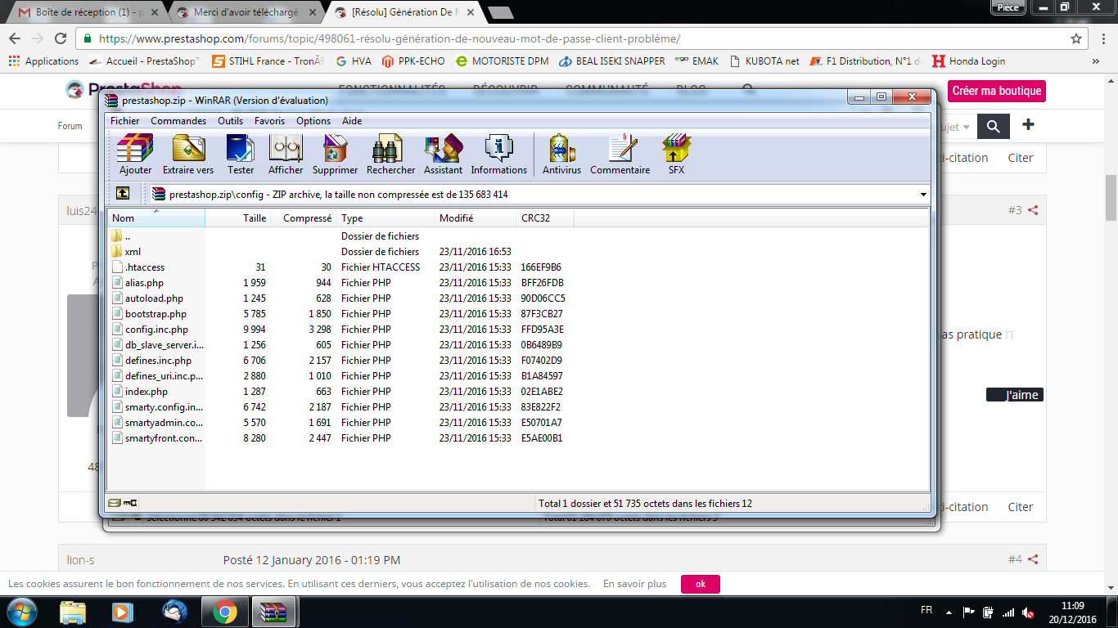Switch to the Boîte de réception Gmail tab
1118x628 pixels.
(85, 12)
